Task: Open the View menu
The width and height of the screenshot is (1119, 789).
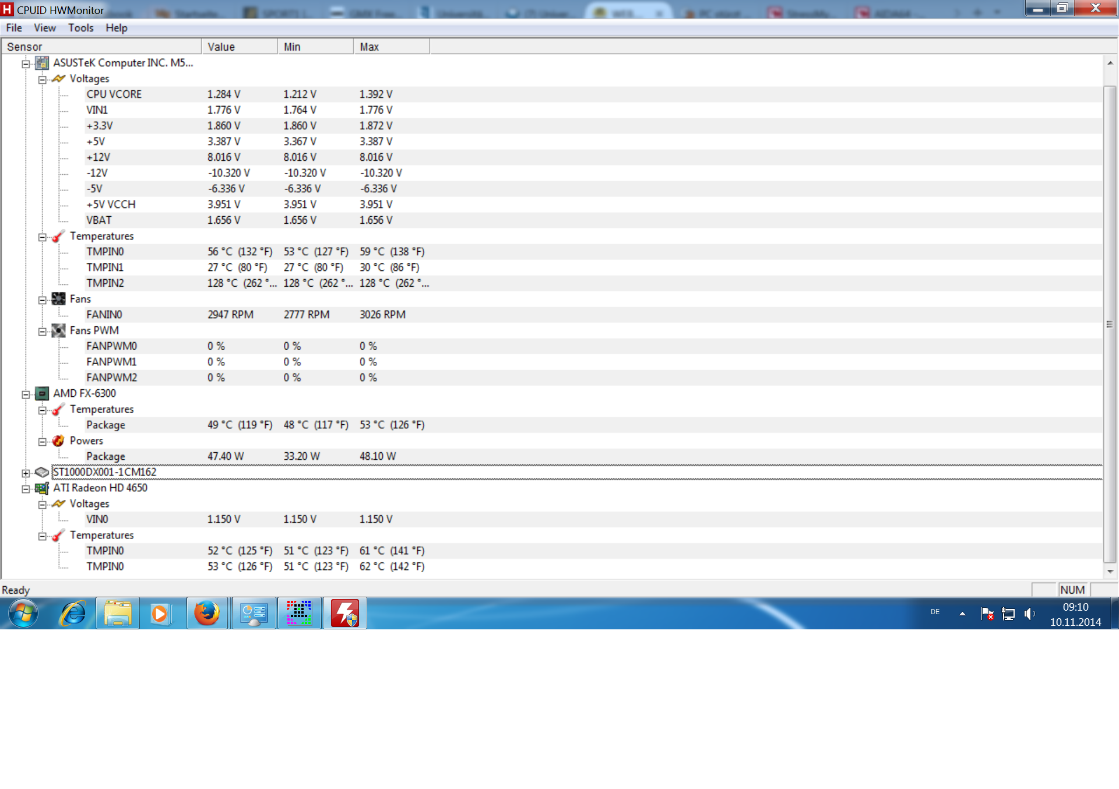Action: click(44, 28)
